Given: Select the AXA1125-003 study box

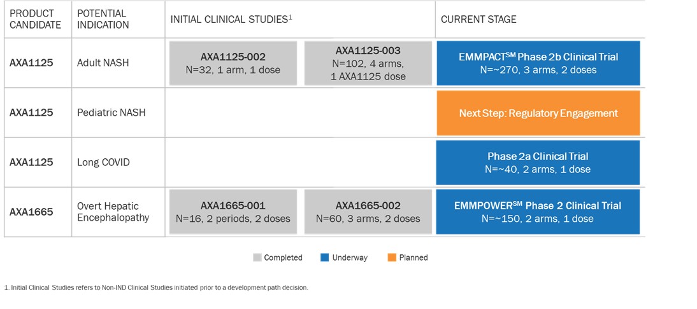Looking at the screenshot, I should click(x=368, y=63).
